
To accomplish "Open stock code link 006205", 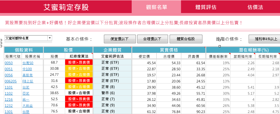I will click(x=11, y=81).
